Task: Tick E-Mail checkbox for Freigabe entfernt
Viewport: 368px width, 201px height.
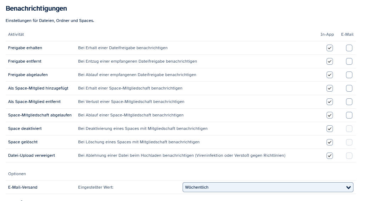Action: [349, 62]
